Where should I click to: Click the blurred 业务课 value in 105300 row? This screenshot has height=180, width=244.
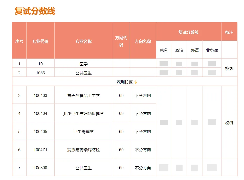click(212, 167)
